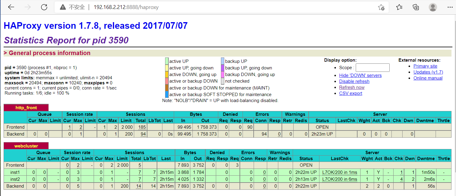Click the webcluster proxy name header
Viewport: 456px width, 196px height.
tap(26, 146)
